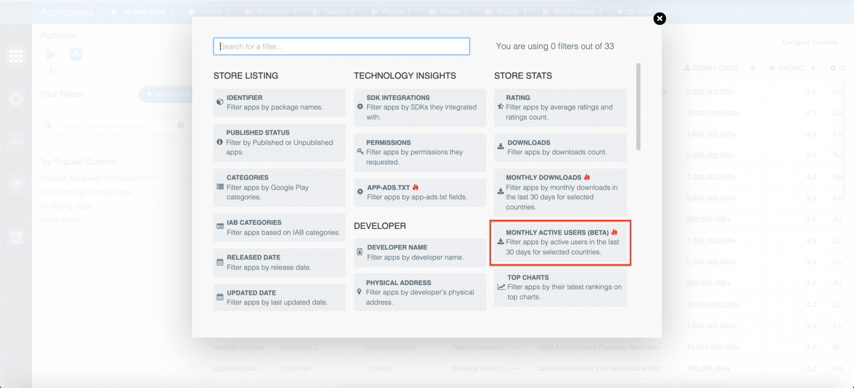Screen dimensions: 854x388
Task: Open the Arcade query options menu
Action: [229, 10]
